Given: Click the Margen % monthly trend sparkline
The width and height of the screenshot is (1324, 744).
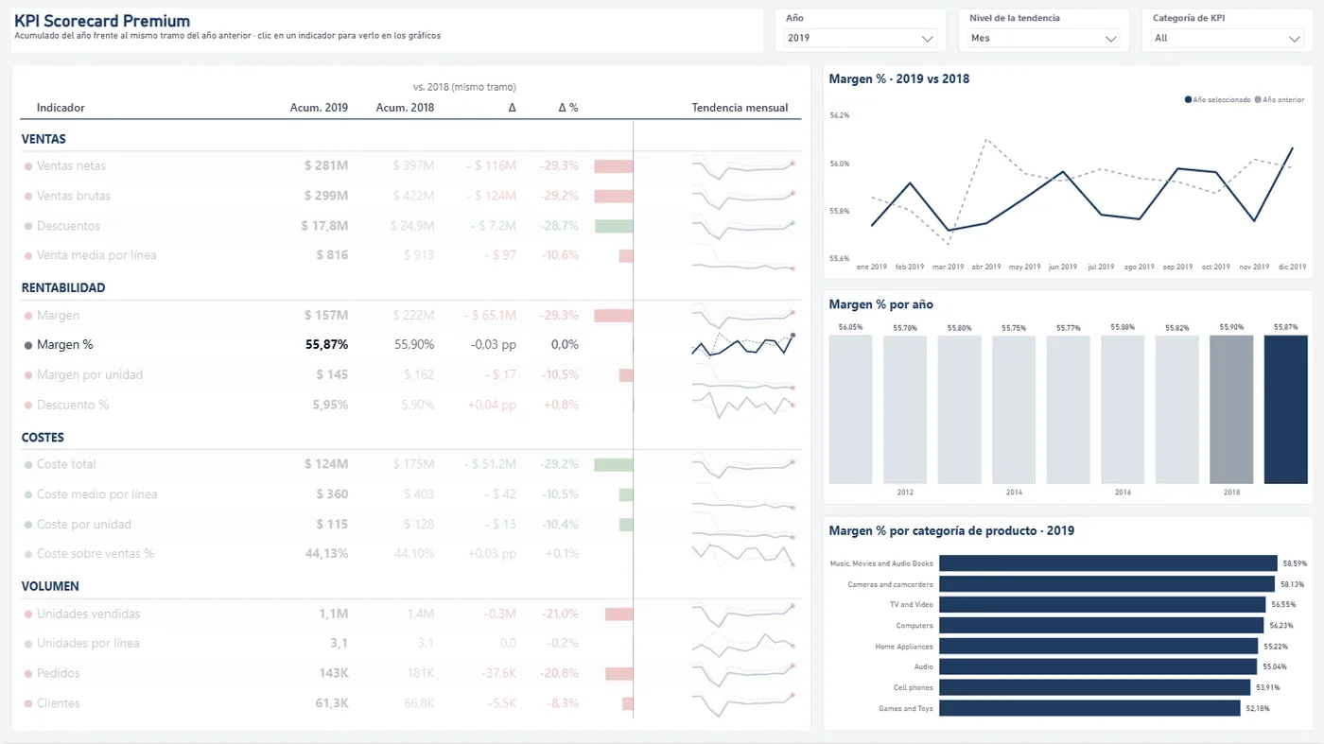Looking at the screenshot, I should click(x=743, y=345).
